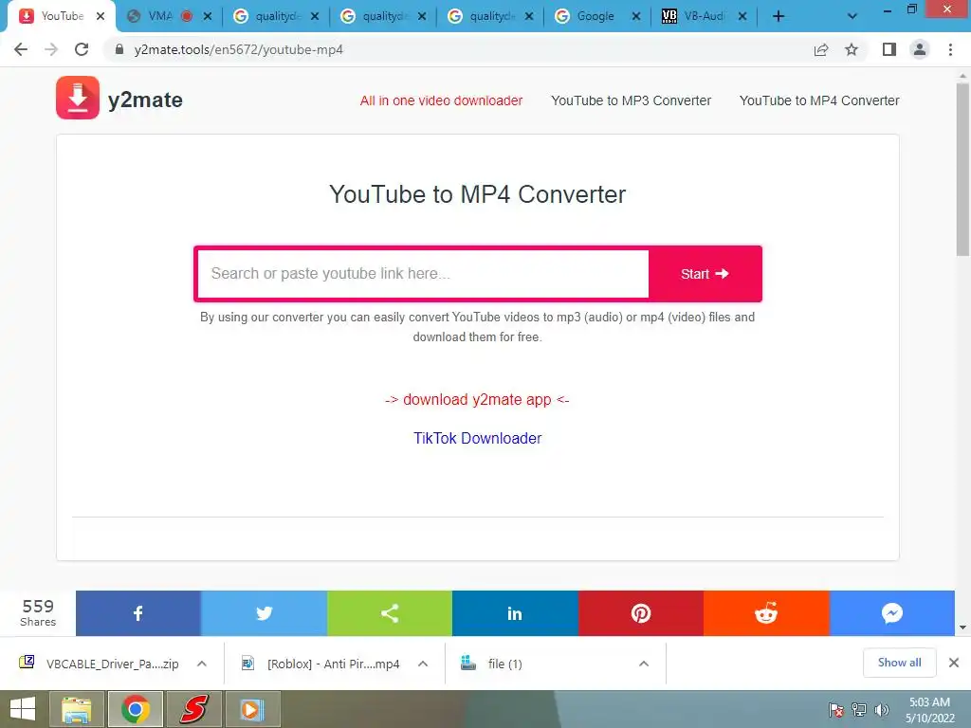Open File Explorer from taskbar

tap(76, 709)
